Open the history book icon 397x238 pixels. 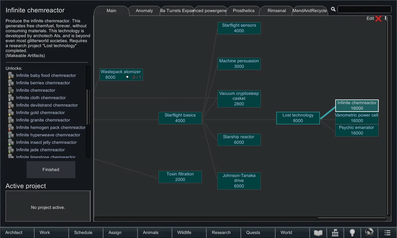click(318, 233)
